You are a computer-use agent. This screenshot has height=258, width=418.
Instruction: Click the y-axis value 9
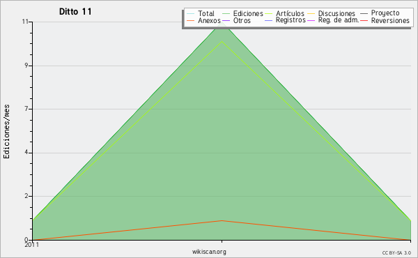26,66
